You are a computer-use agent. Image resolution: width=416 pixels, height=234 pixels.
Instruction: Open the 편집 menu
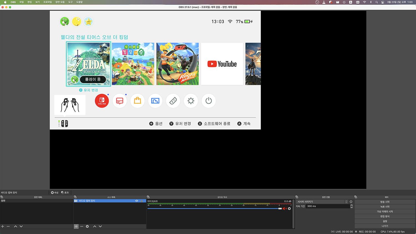[x=30, y=2]
